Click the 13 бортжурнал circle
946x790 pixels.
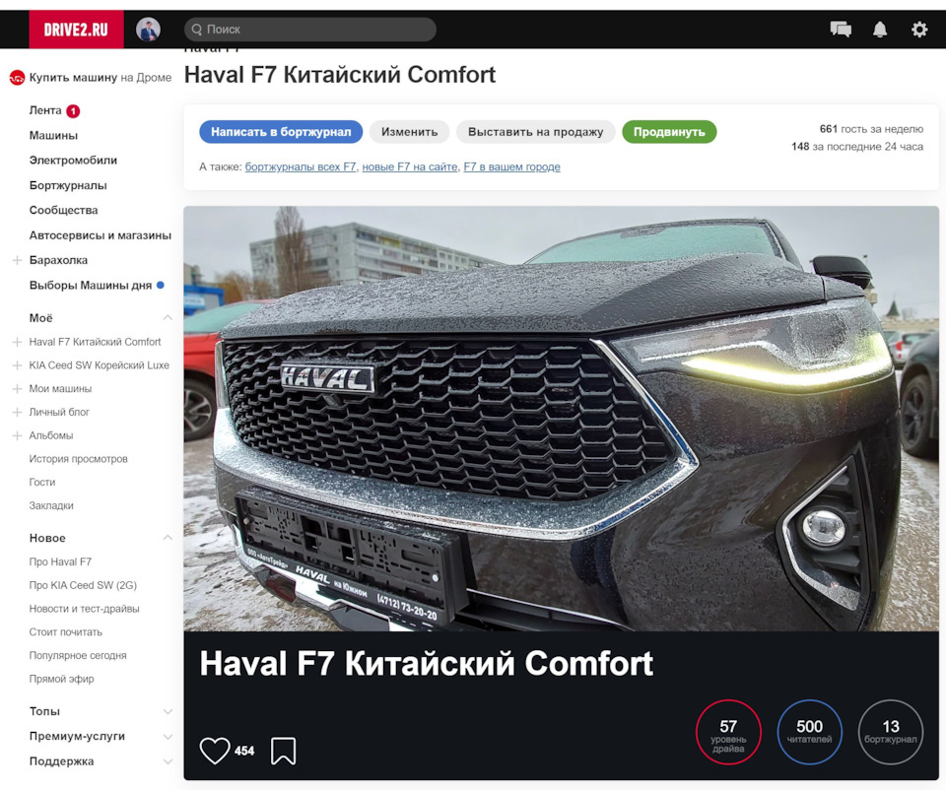point(891,732)
